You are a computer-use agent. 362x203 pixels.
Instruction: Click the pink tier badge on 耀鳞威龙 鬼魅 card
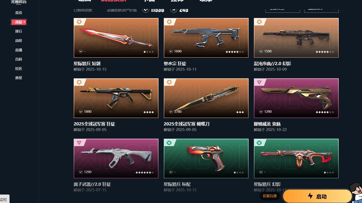click(259, 82)
